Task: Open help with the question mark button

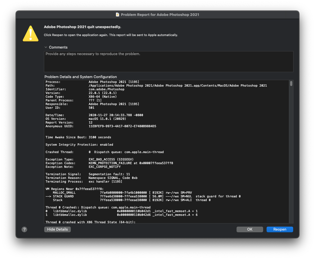Action: point(24,229)
